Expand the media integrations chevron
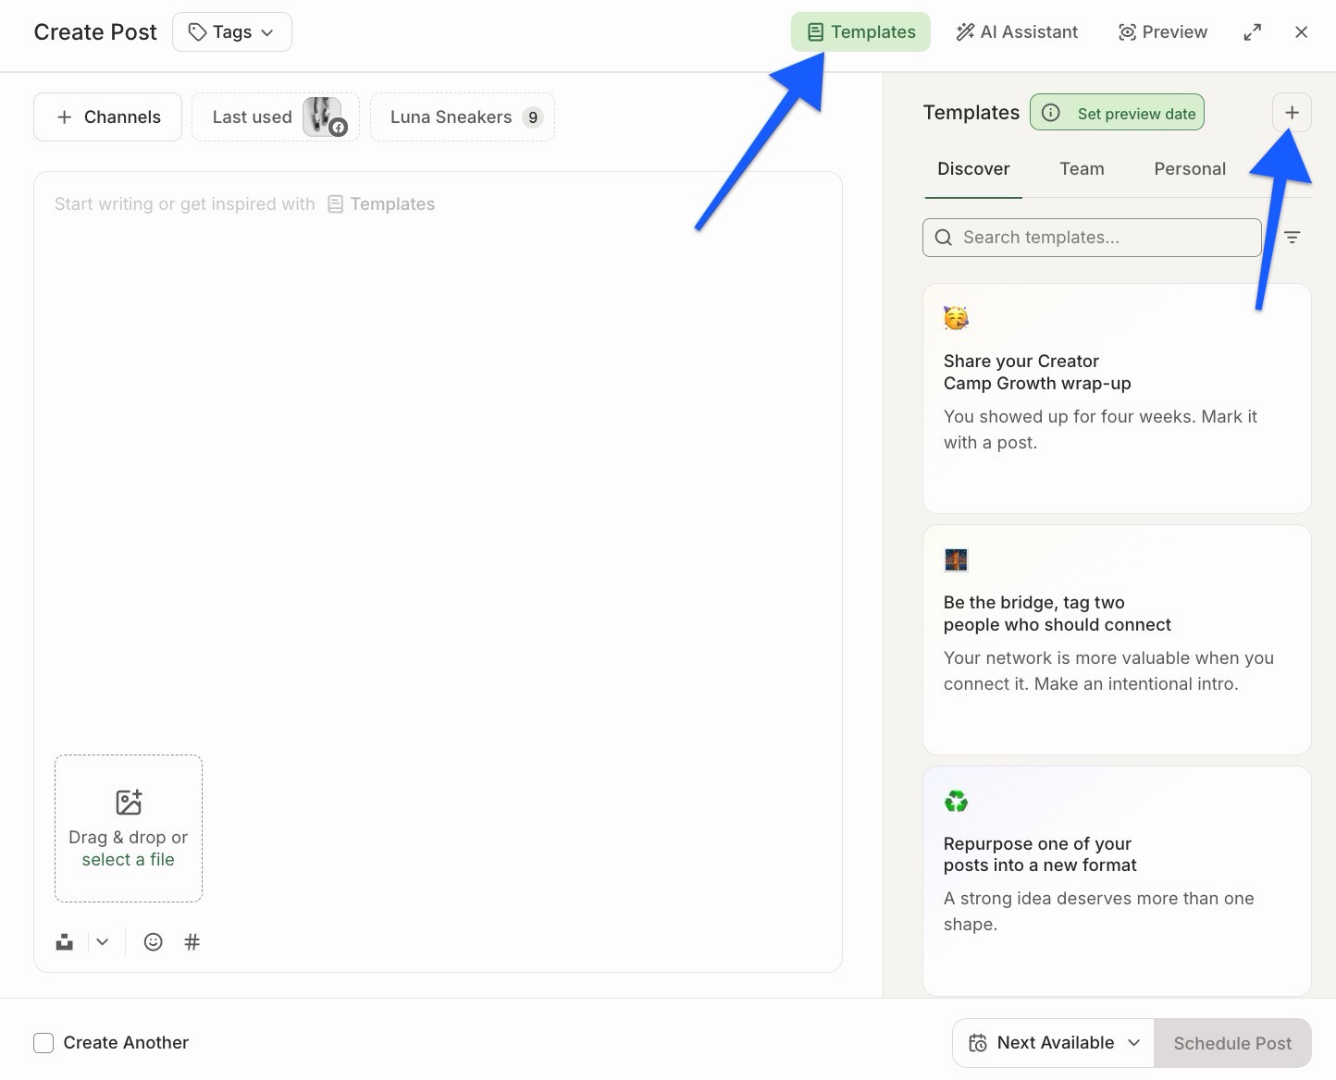1336x1080 pixels. point(103,942)
